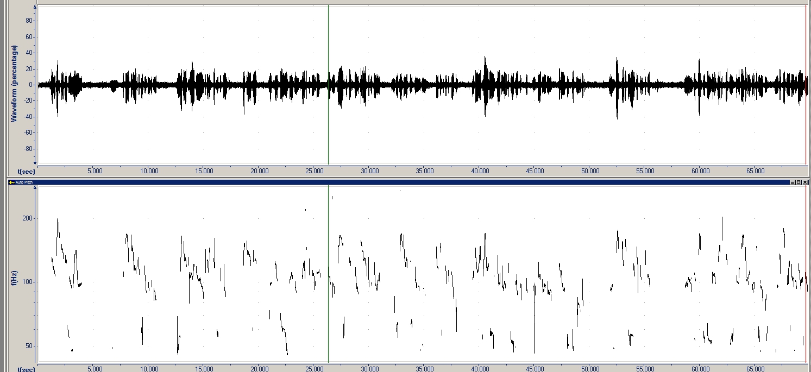This screenshot has height=372, width=811.
Task: Close the Auto Pitch window
Action: (805, 182)
